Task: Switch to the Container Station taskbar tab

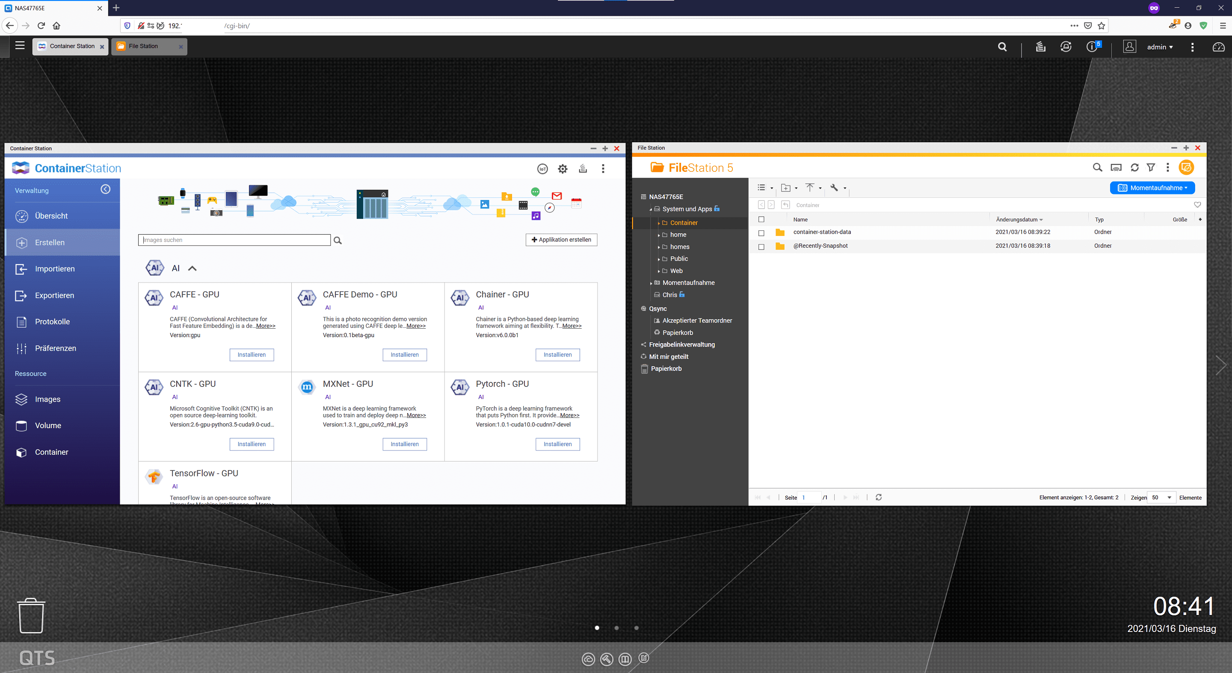Action: tap(70, 46)
